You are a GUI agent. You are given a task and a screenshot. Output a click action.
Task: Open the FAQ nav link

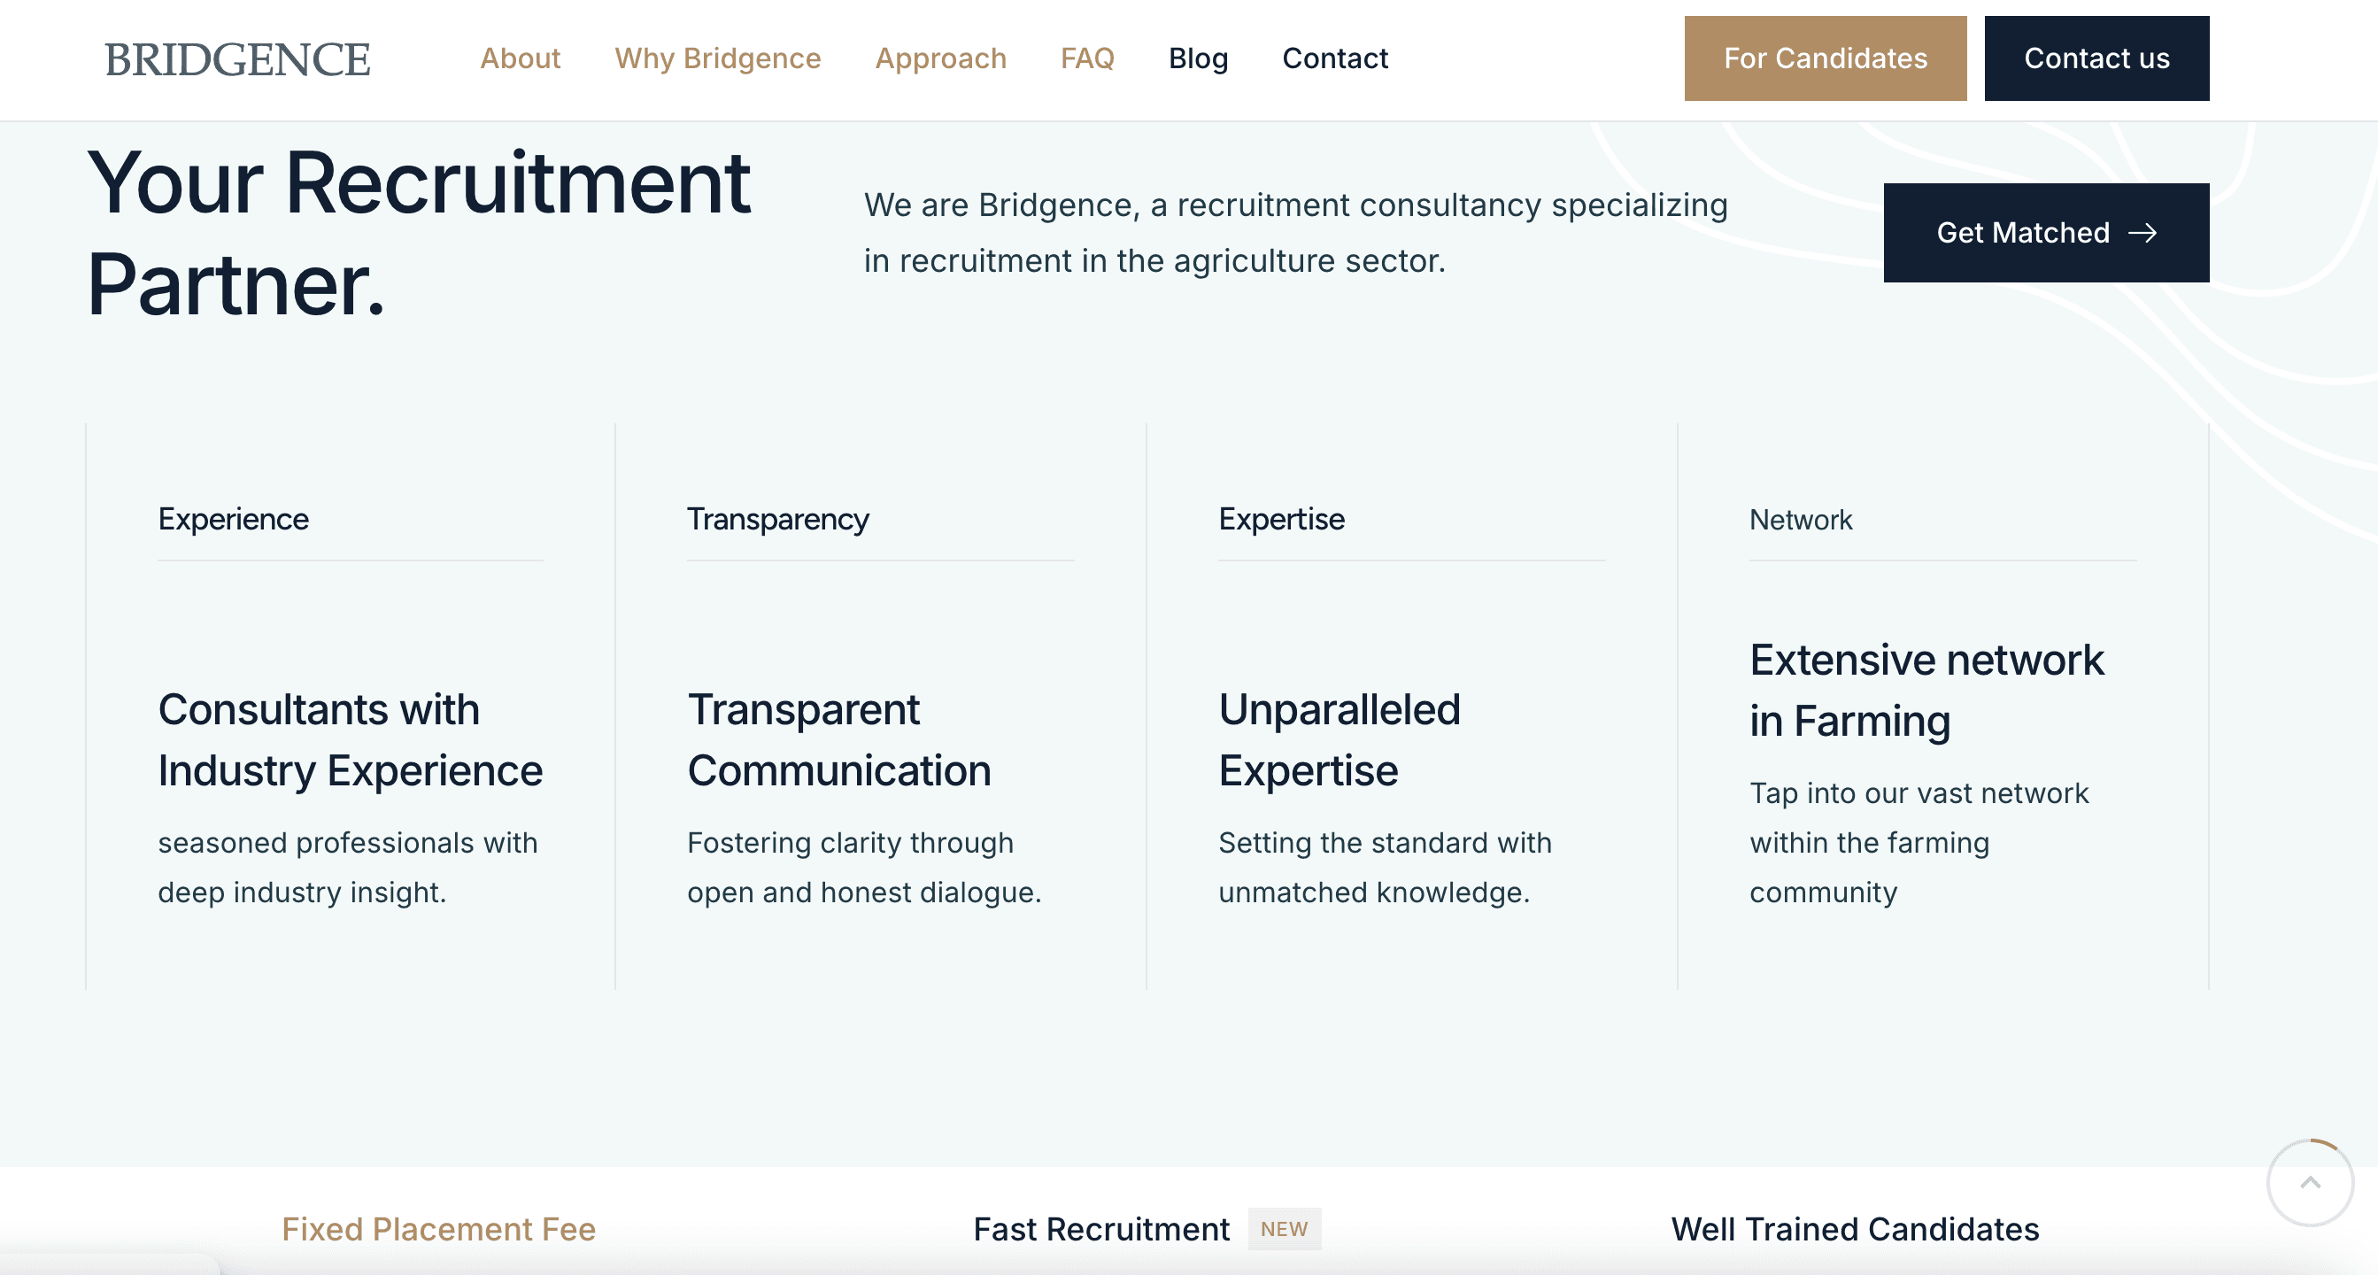point(1086,58)
